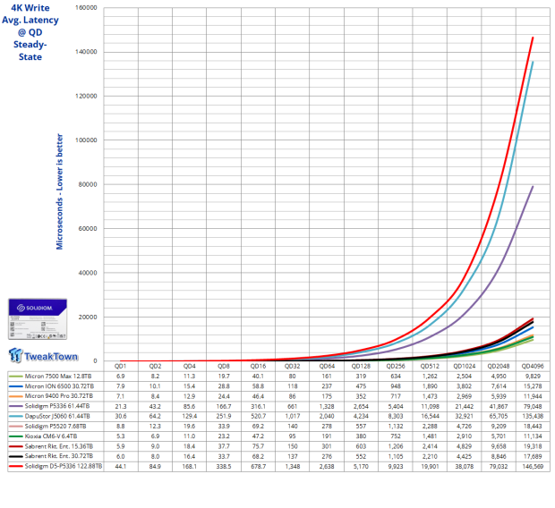Click the purple swatch for Solidigm P5336
Screen dimensions: 555x508
coord(16,406)
